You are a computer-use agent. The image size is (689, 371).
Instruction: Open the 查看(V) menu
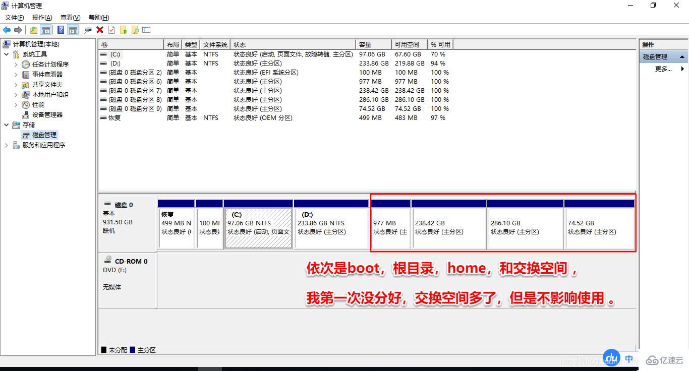pos(70,18)
